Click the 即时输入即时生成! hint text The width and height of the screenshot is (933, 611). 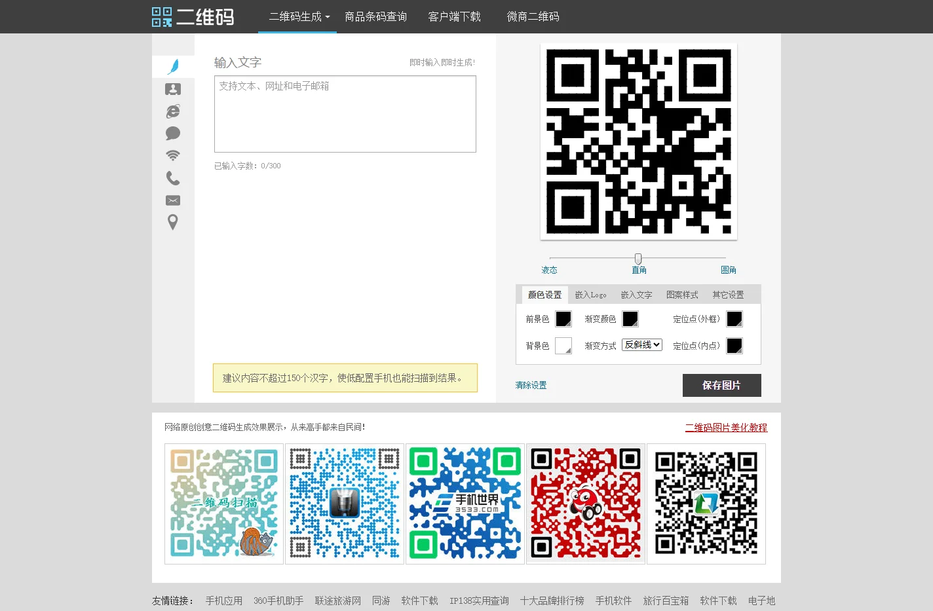[442, 62]
